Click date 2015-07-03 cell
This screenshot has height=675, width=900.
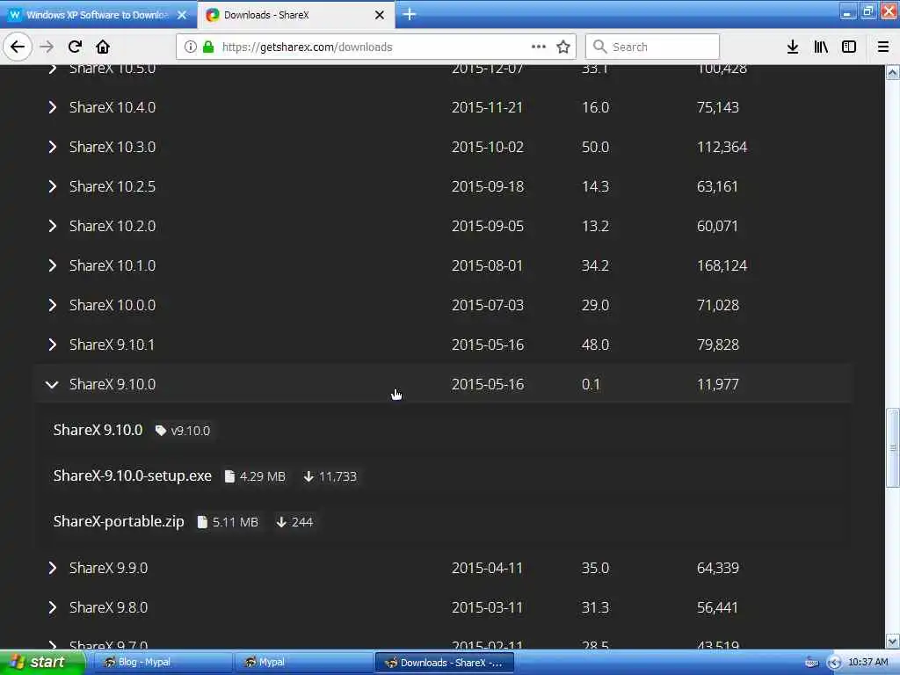pyautogui.click(x=487, y=305)
